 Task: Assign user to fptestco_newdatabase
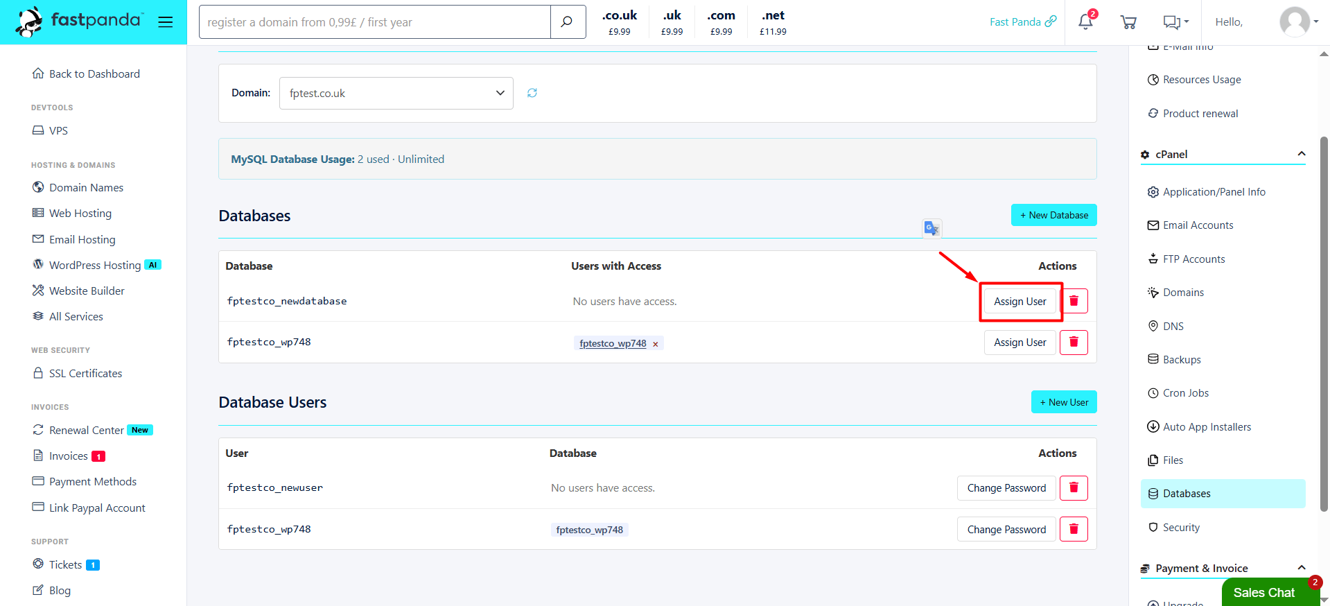[1020, 301]
